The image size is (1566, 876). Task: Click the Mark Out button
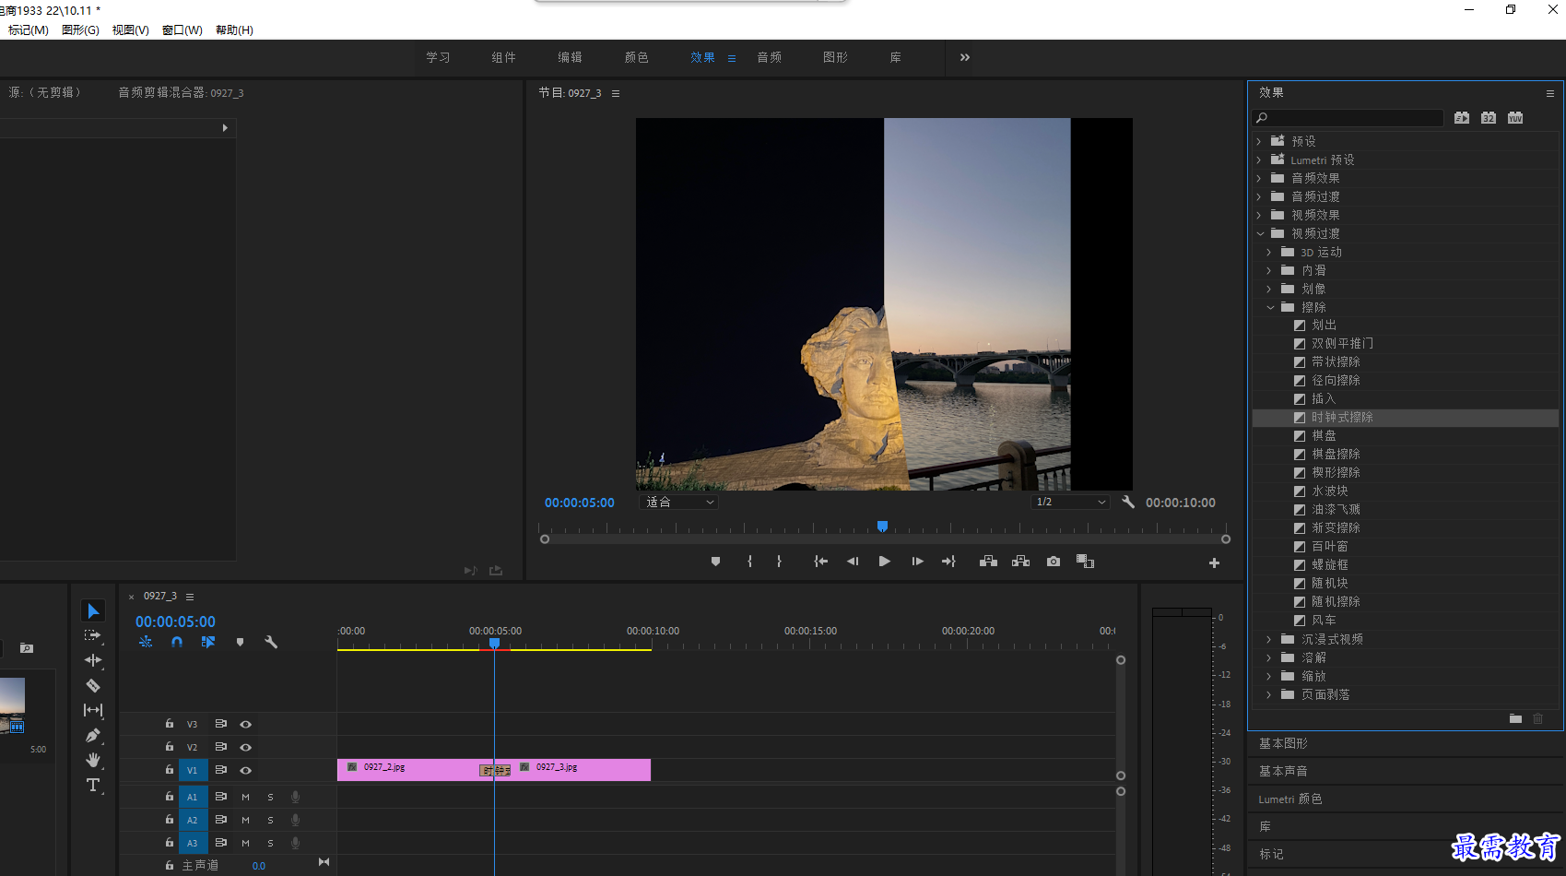(779, 562)
